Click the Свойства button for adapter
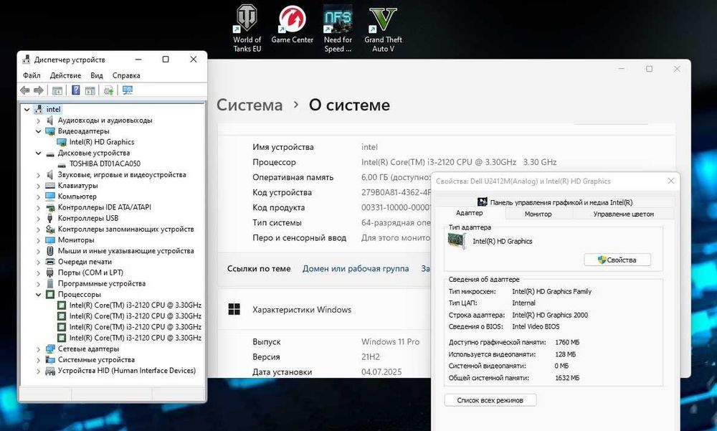The height and width of the screenshot is (431, 717). coord(617,260)
